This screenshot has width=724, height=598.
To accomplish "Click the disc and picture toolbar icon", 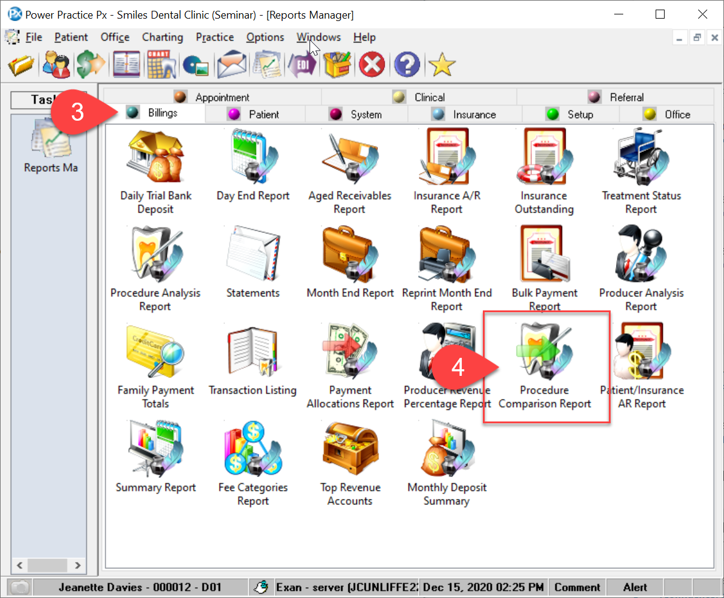I will (196, 65).
